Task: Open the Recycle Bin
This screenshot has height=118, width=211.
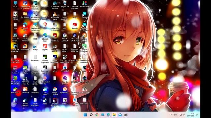Action: coord(65,4)
